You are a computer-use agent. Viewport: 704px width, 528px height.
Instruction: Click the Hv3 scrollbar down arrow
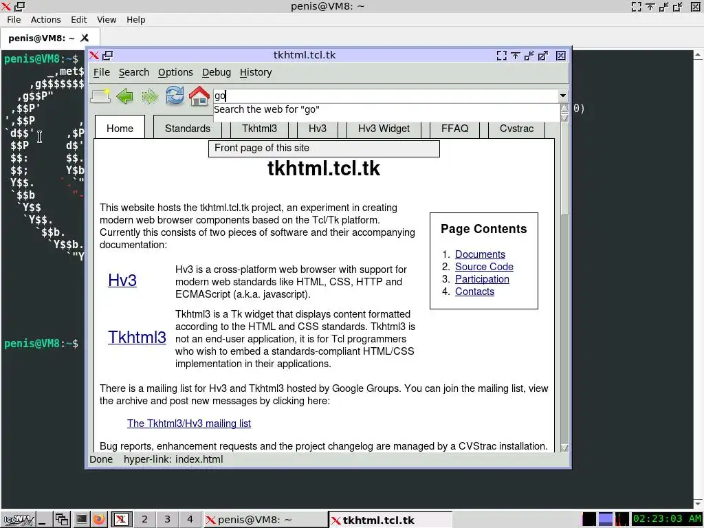564,448
